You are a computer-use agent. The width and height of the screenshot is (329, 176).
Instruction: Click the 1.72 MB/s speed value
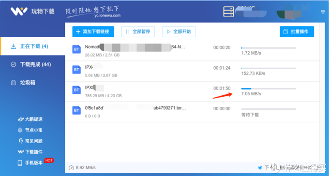click(x=251, y=53)
